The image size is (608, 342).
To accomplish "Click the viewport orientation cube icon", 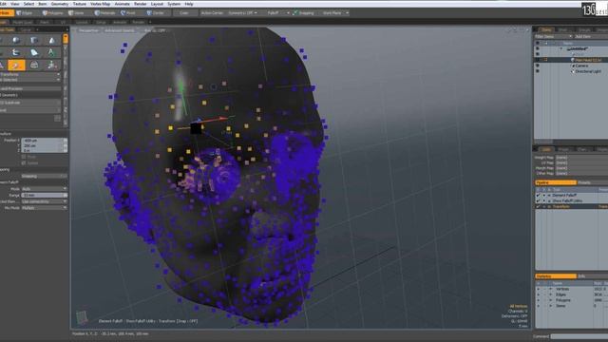I will (x=82, y=317).
